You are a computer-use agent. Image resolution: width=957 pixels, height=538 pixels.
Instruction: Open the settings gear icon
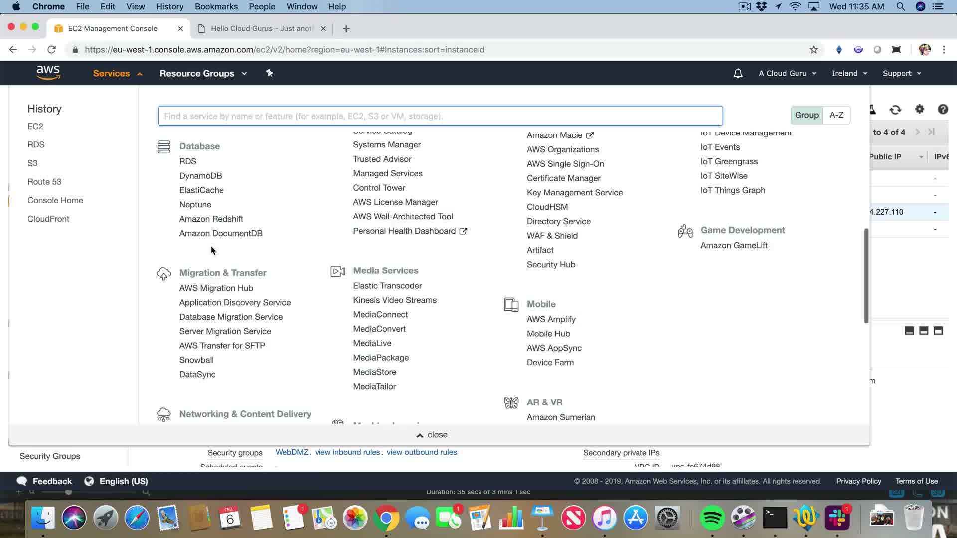[x=919, y=109]
